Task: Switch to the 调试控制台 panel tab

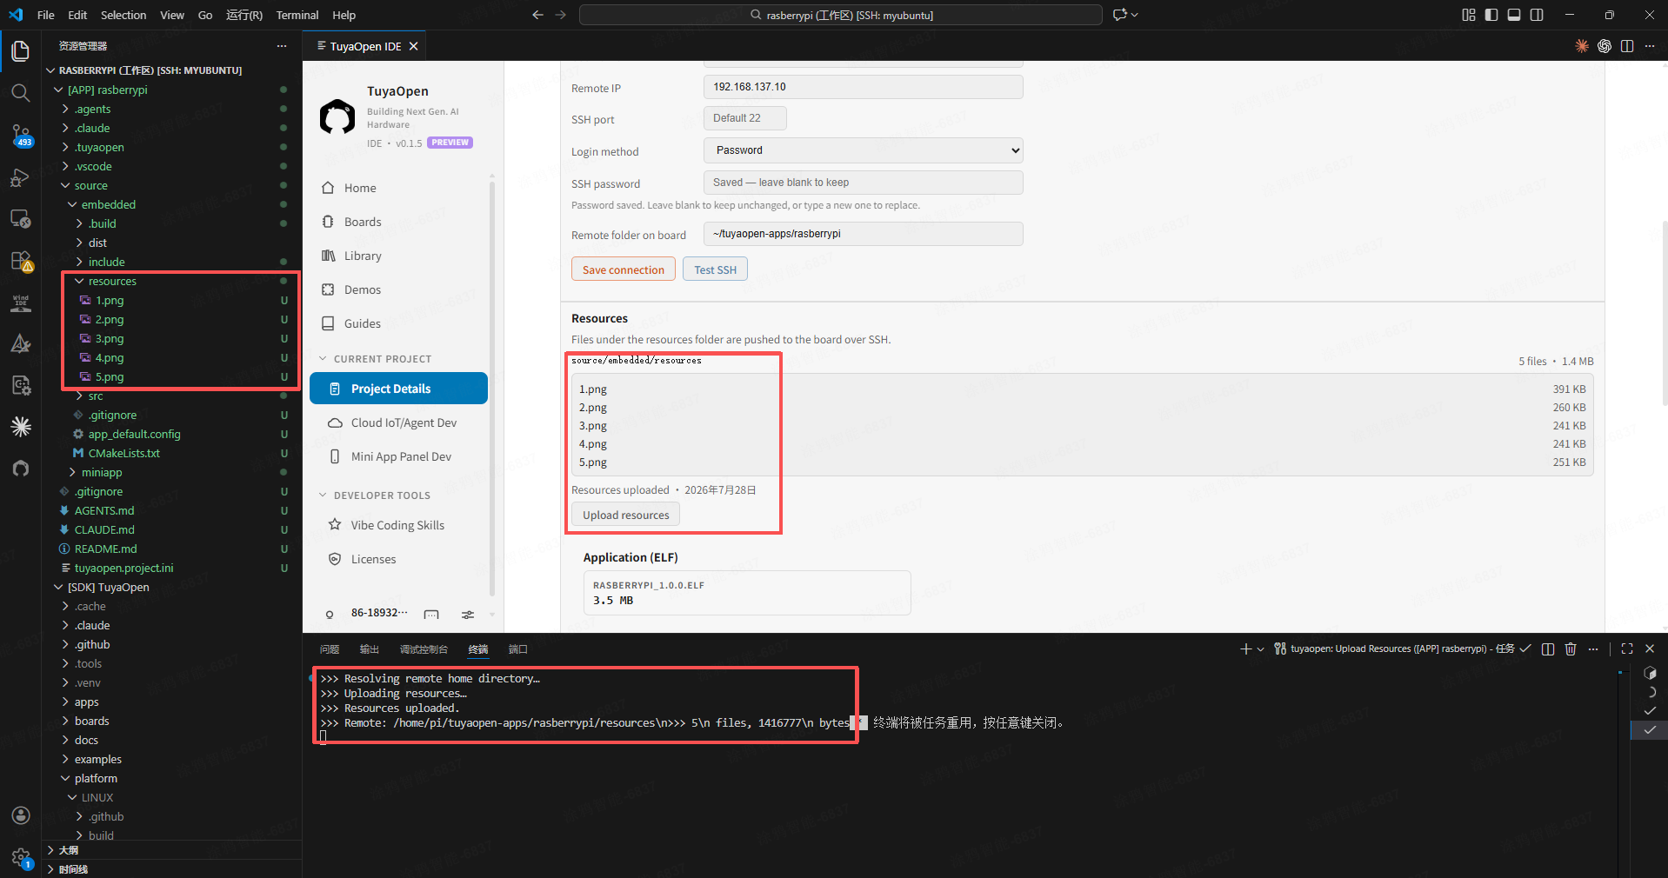Action: point(424,649)
